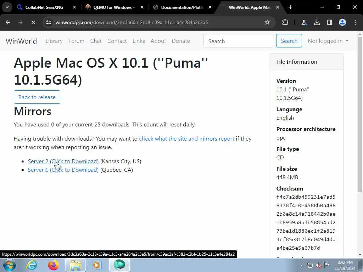Click into the site Search field
Screen dimensions: 363x272
(x=238, y=41)
